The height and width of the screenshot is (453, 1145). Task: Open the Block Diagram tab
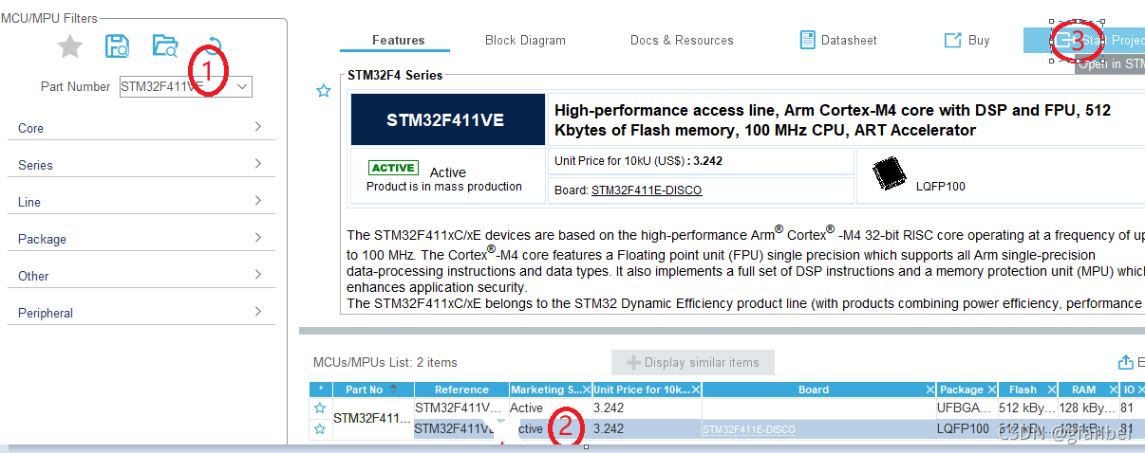tap(525, 40)
